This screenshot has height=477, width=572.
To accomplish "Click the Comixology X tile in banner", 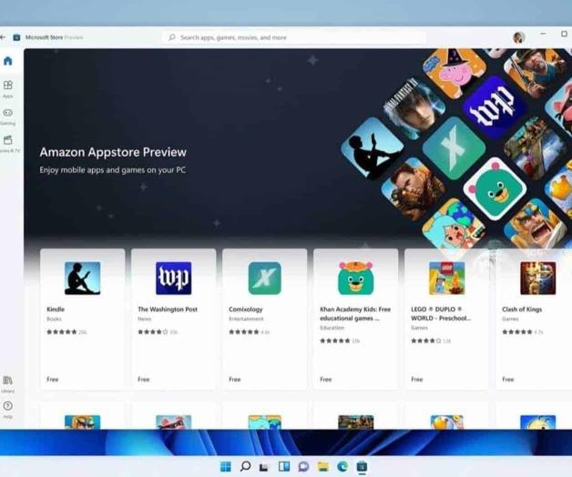I will pyautogui.click(x=454, y=148).
